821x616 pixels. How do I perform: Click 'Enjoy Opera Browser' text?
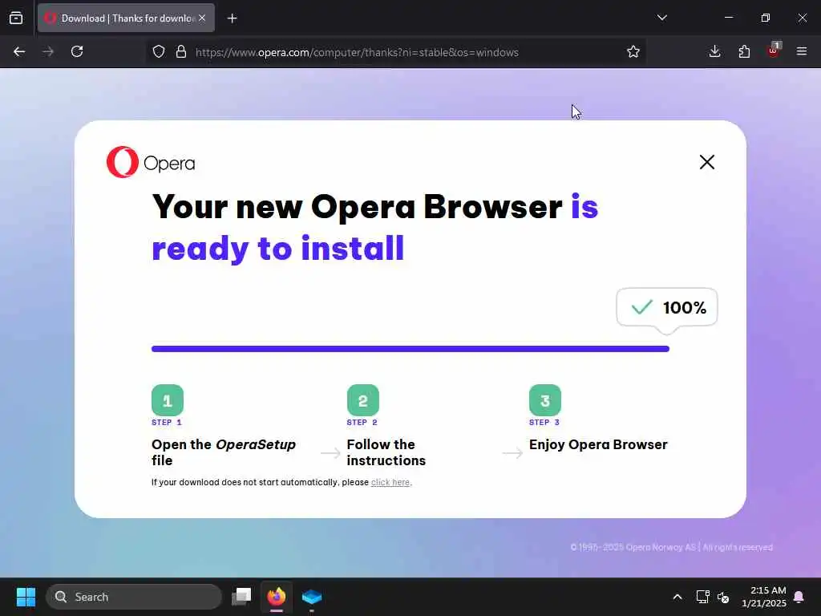[598, 444]
